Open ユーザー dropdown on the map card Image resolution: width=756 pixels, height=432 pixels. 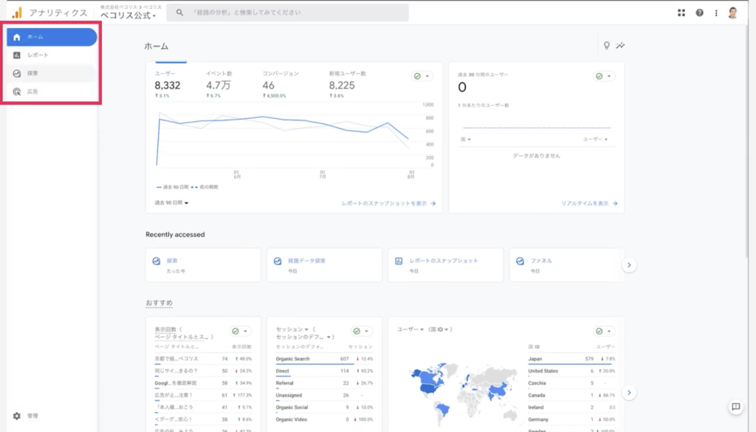click(410, 330)
